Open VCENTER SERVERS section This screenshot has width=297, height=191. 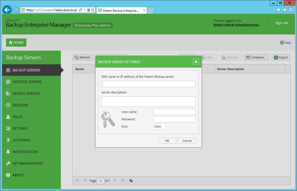(31, 82)
